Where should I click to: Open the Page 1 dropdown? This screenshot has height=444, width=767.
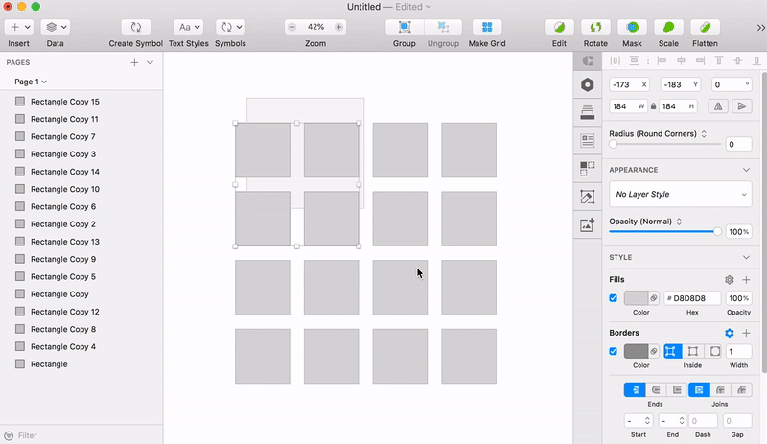point(31,82)
